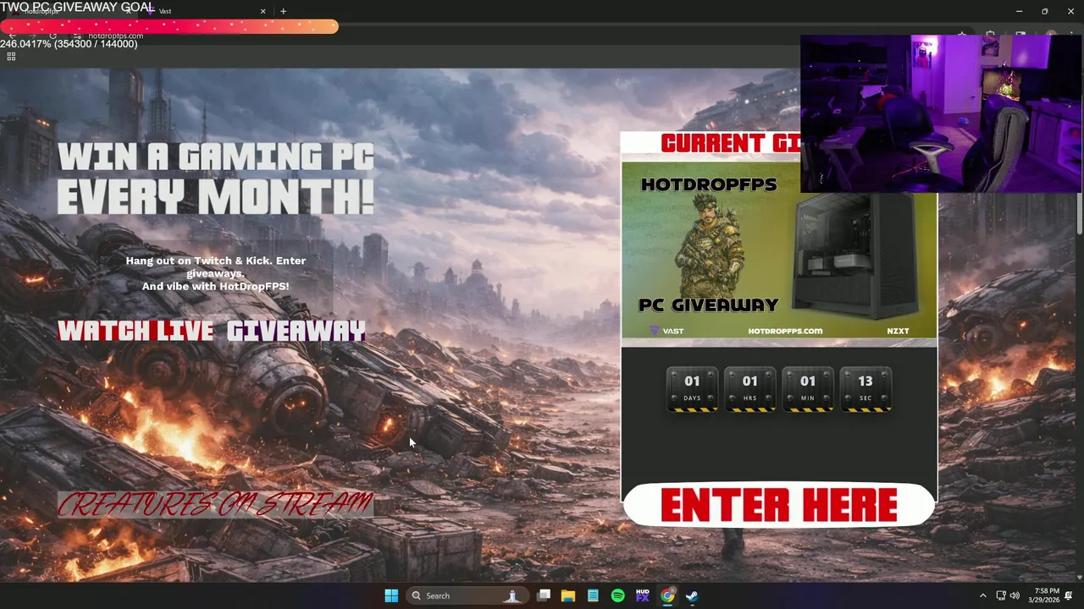Image resolution: width=1084 pixels, height=609 pixels.
Task: Switch to Chrome in the taskbar
Action: click(667, 595)
